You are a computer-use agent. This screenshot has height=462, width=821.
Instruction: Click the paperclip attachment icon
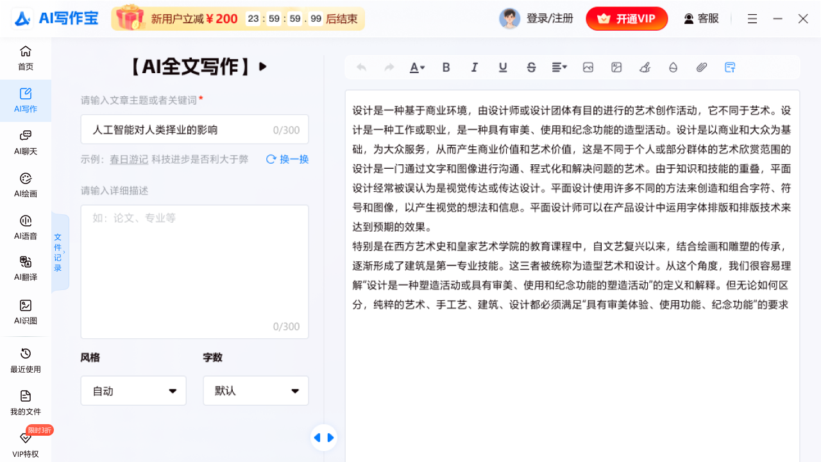pos(701,67)
